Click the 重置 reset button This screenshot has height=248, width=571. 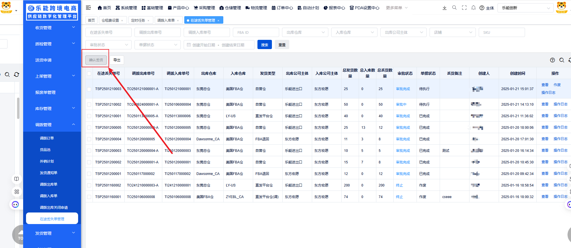(282, 45)
